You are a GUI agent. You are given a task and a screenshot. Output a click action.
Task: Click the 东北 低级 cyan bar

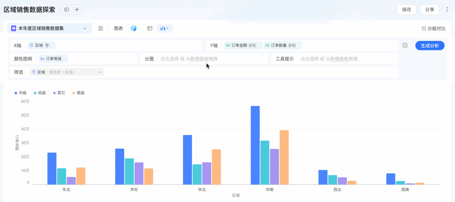[62, 176]
